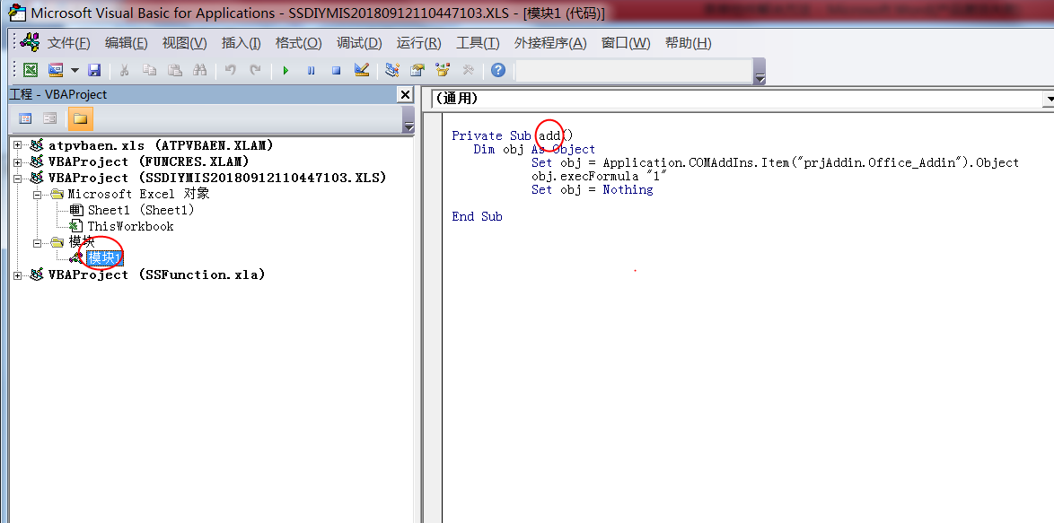
Task: Click the Copy icon in the toolbar
Action: 149,70
